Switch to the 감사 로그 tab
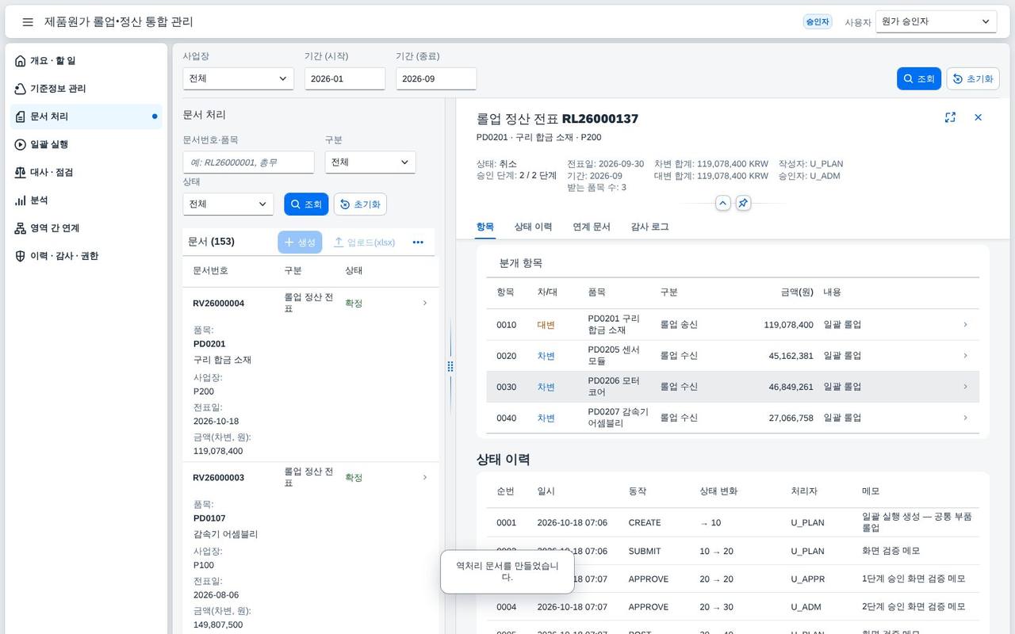The height and width of the screenshot is (634, 1015). (x=650, y=227)
